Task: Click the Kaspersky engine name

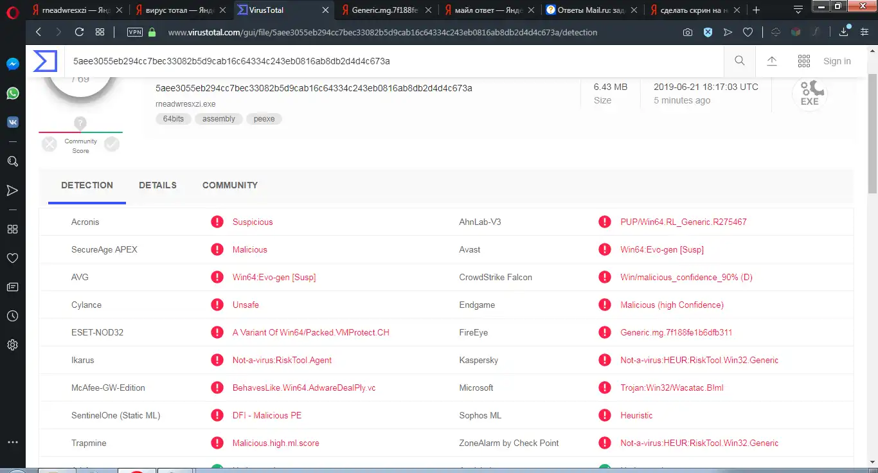Action: (478, 360)
